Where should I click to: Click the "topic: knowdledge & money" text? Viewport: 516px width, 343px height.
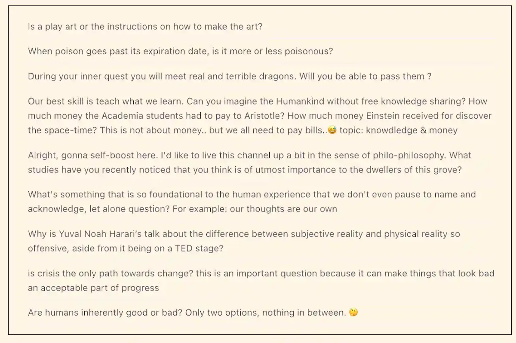[x=398, y=130]
